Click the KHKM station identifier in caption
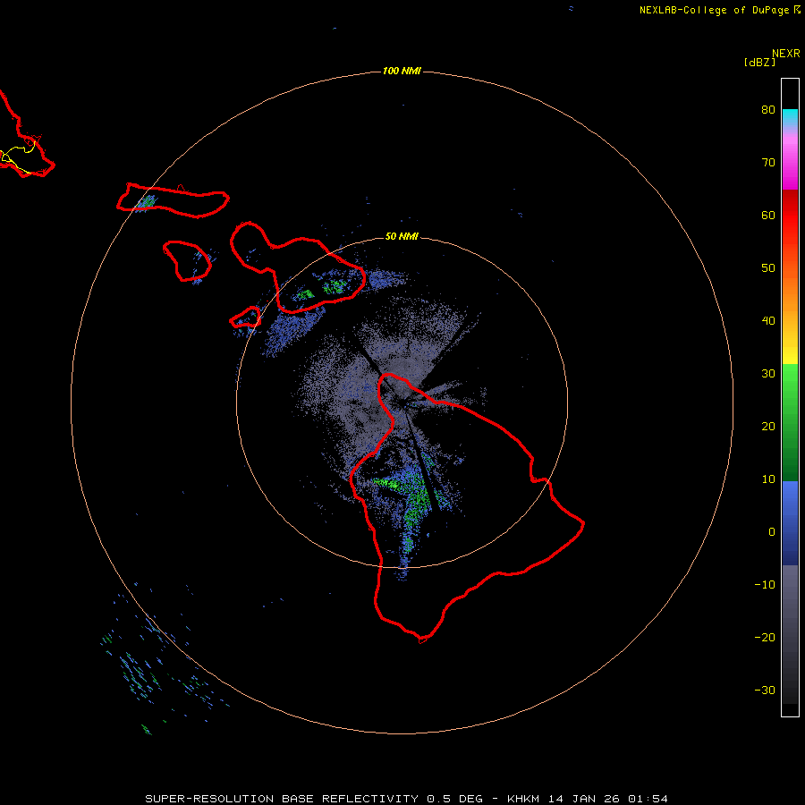Screen dimensions: 805x805 525,799
